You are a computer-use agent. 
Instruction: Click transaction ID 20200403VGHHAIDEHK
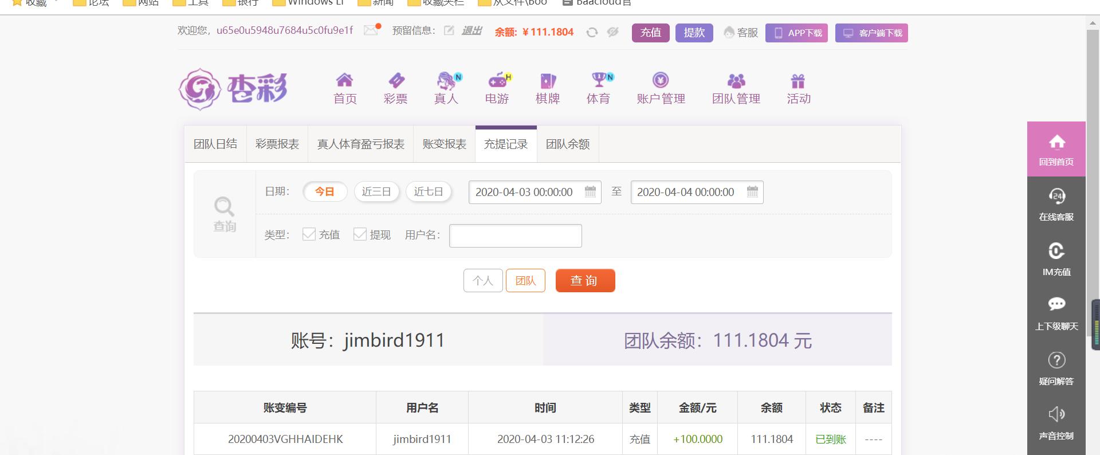(x=285, y=439)
